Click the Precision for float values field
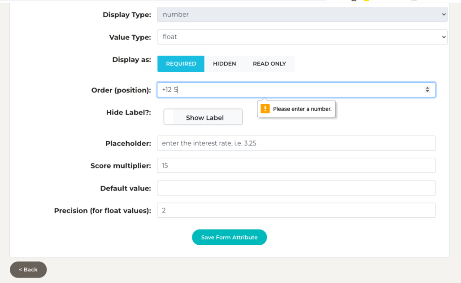This screenshot has height=283, width=461. [296, 210]
